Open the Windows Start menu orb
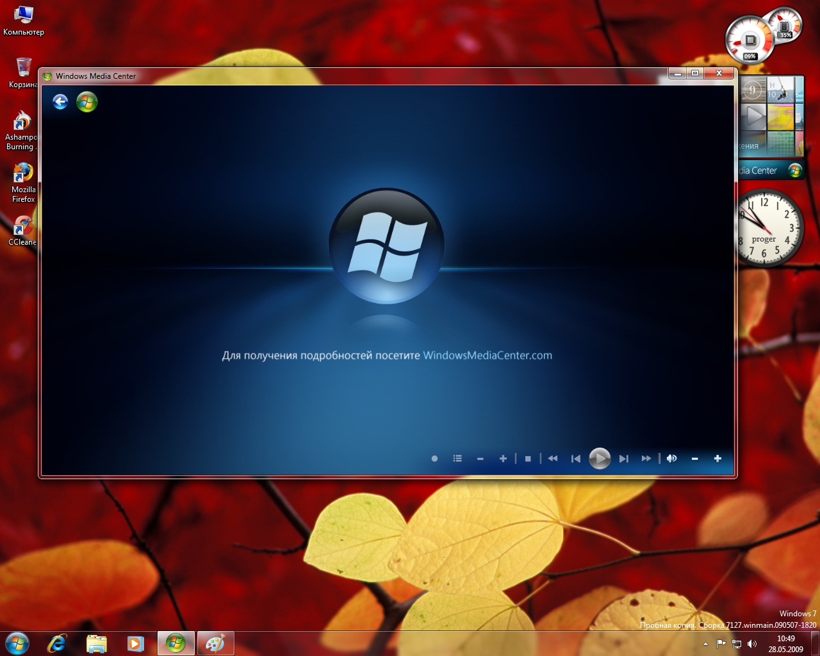This screenshot has height=656, width=820. (17, 643)
